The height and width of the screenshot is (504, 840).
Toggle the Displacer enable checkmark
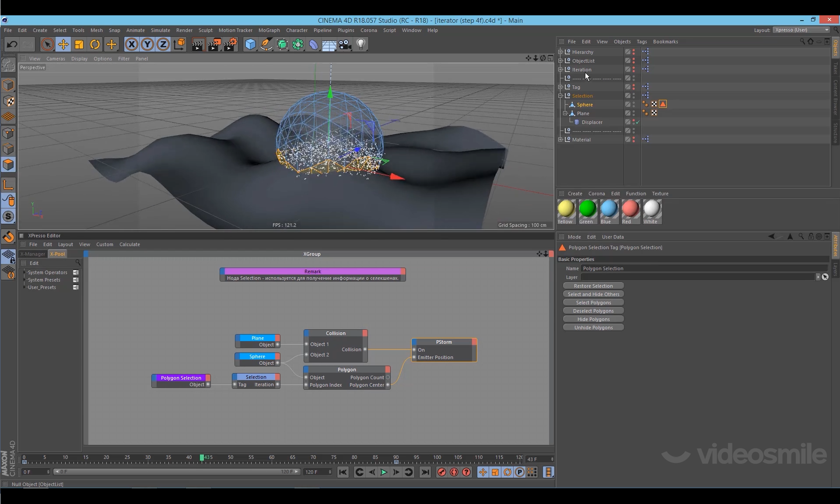[637, 122]
